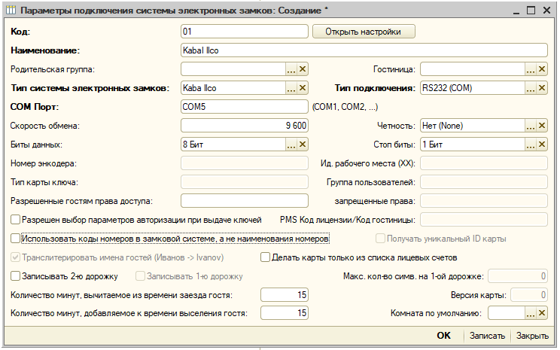Toggle Получать уникальный ID карты checkbox
560x350 pixels.
(x=380, y=238)
